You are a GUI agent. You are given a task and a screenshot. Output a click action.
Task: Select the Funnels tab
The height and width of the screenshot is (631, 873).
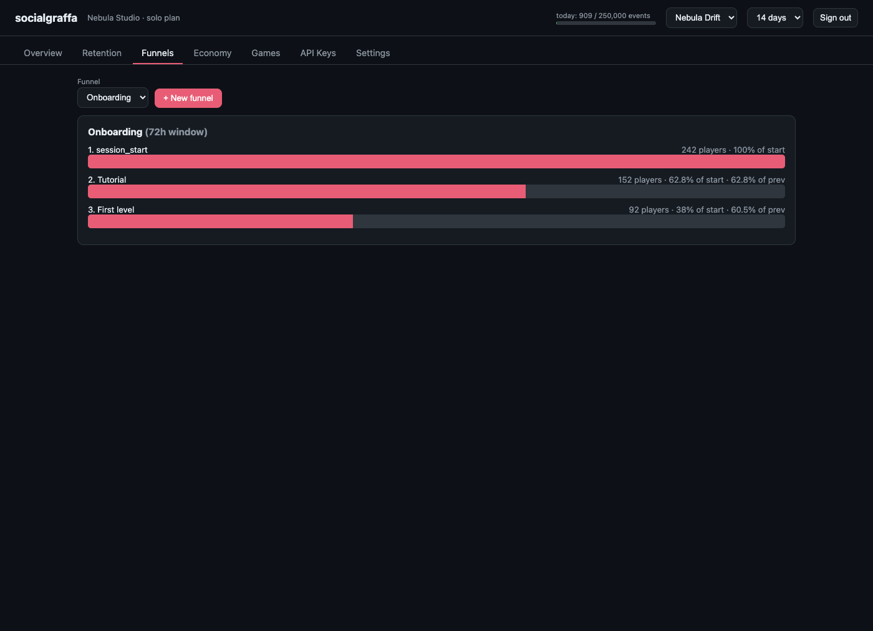[x=158, y=53]
